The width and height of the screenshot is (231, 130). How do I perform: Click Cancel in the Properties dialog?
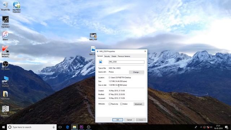click(129, 120)
